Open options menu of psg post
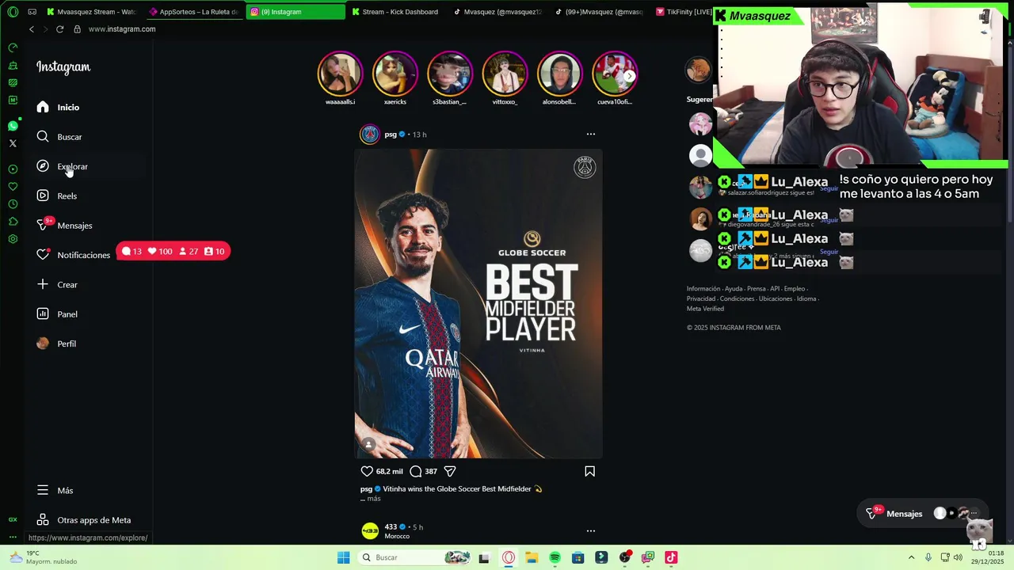Screen dimensions: 1014x570 coord(590,134)
